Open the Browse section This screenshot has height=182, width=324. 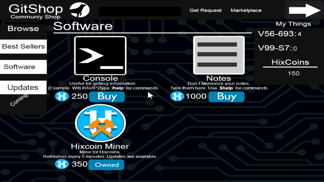coord(23,28)
